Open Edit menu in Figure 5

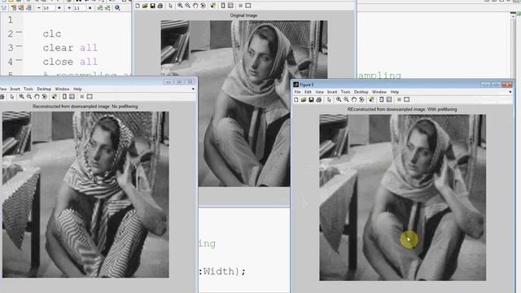[308, 92]
